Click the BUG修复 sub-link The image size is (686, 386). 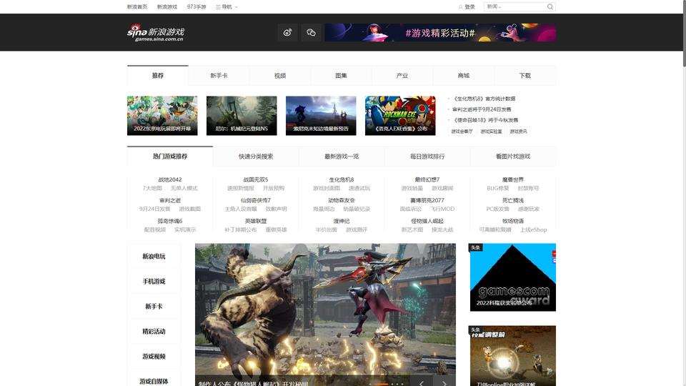498,188
